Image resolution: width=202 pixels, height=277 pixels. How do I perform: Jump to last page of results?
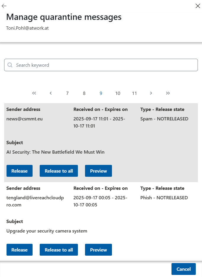coord(168,93)
